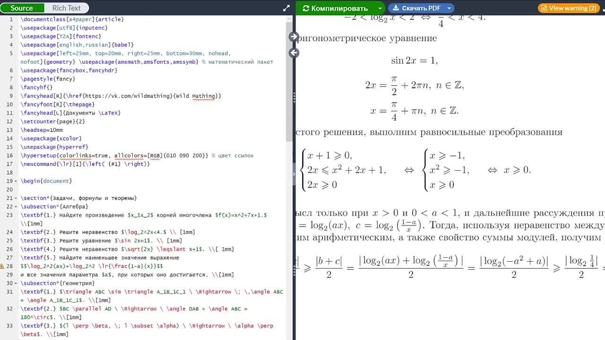Image resolution: width=605 pixels, height=340 pixels.
Task: Click the document icon in View warning
Action: point(544,8)
